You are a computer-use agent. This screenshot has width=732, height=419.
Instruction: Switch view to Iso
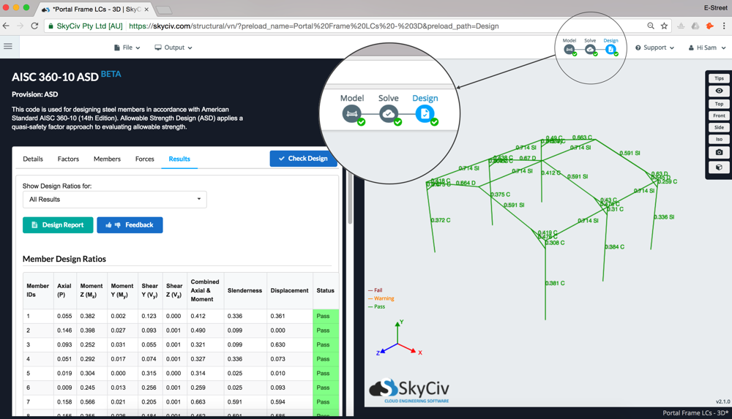pyautogui.click(x=719, y=139)
